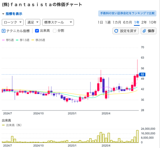160x148 pixels.
Task: Click the 移13週 green legend marker
Action: (17, 40)
